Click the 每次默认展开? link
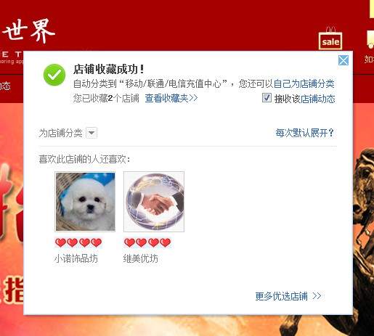 (304, 133)
